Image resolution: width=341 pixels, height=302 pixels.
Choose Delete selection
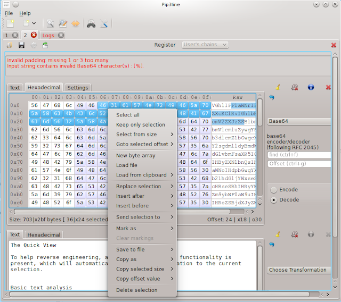tap(142, 290)
